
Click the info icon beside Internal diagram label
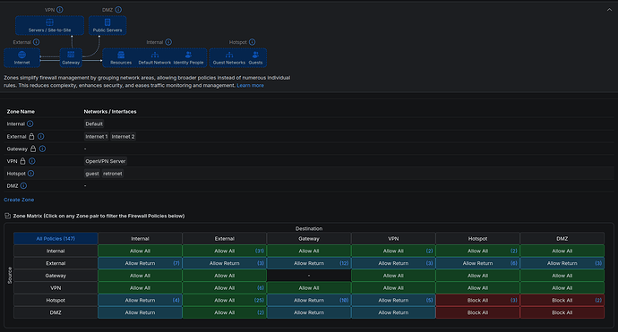pos(168,42)
